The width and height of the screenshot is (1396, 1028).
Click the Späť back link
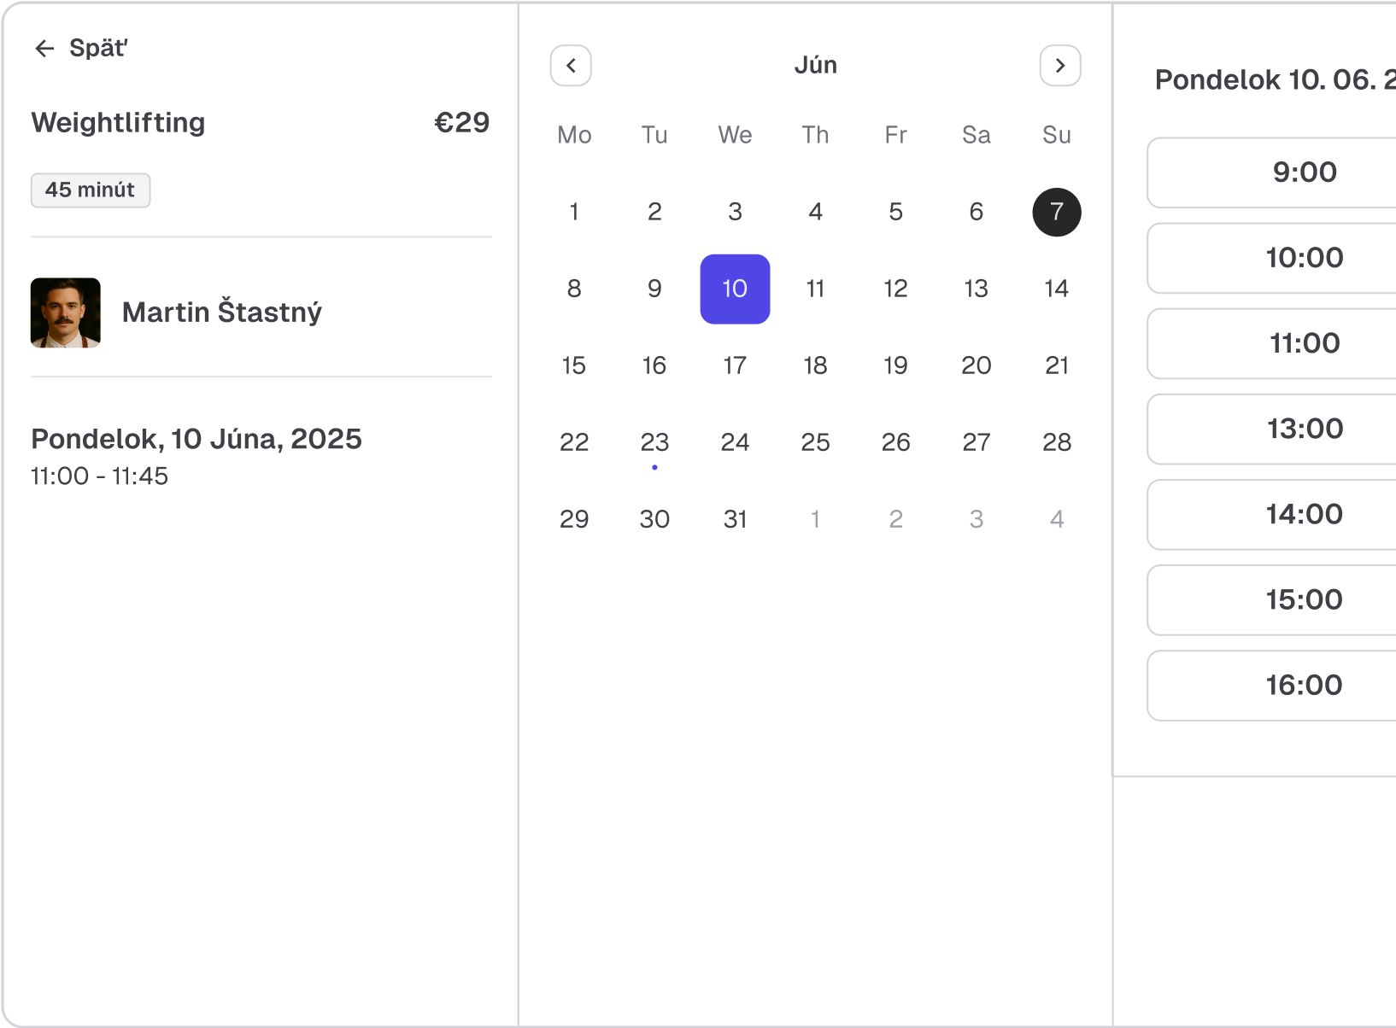tap(97, 49)
